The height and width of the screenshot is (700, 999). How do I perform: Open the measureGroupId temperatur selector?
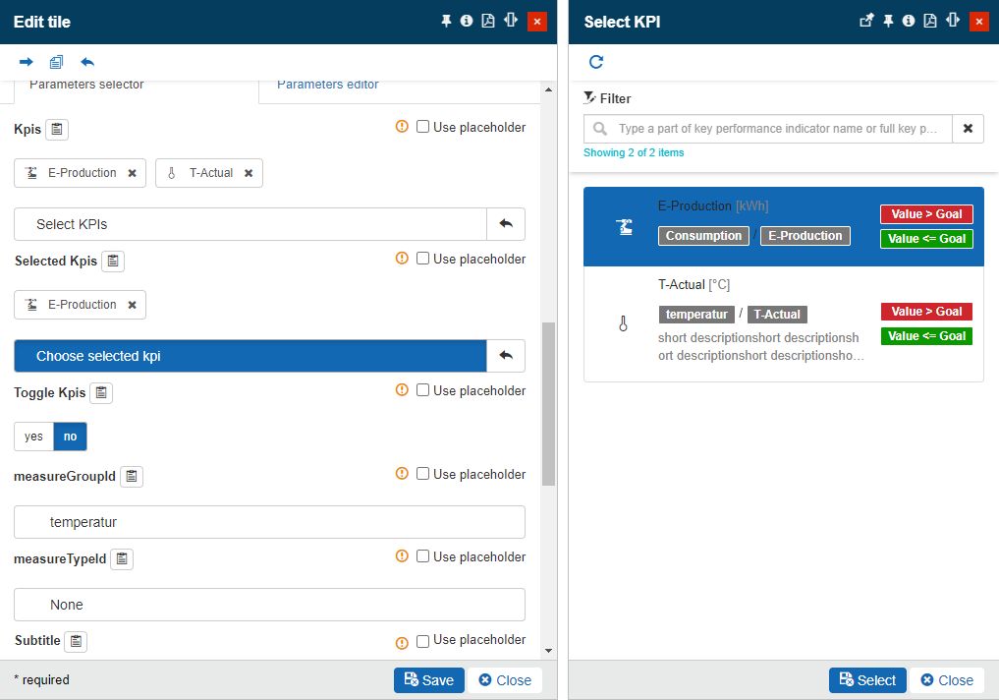pos(269,522)
